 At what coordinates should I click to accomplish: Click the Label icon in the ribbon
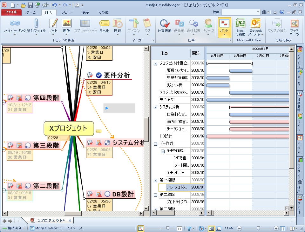coord(104,23)
